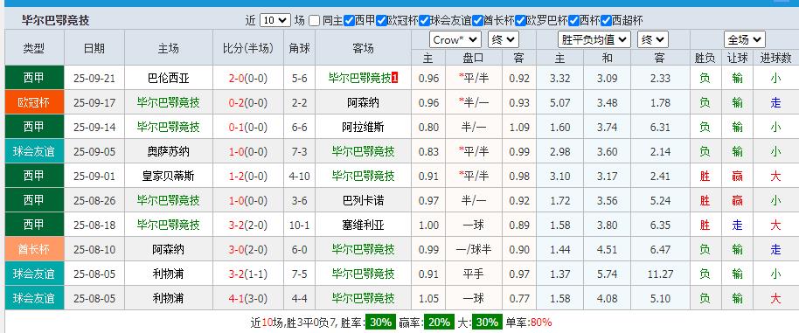Click the away odds value 11.27

tap(660, 274)
